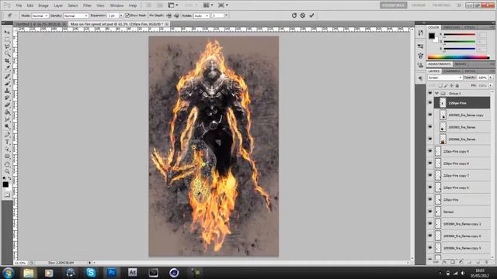Click the Windows Start button

8,272
